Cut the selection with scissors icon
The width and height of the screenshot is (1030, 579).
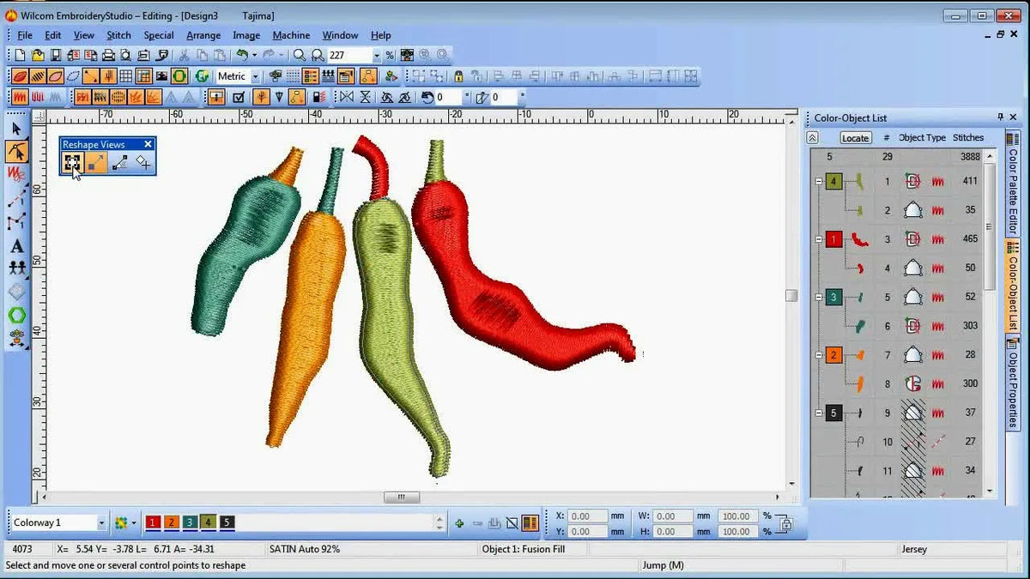184,55
